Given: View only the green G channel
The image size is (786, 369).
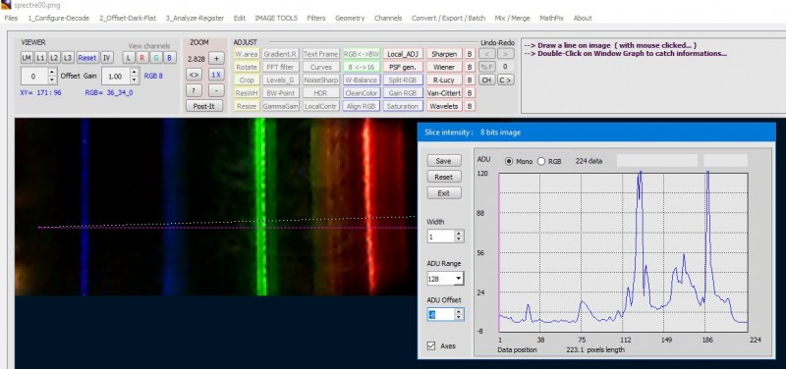Looking at the screenshot, I should 156,58.
